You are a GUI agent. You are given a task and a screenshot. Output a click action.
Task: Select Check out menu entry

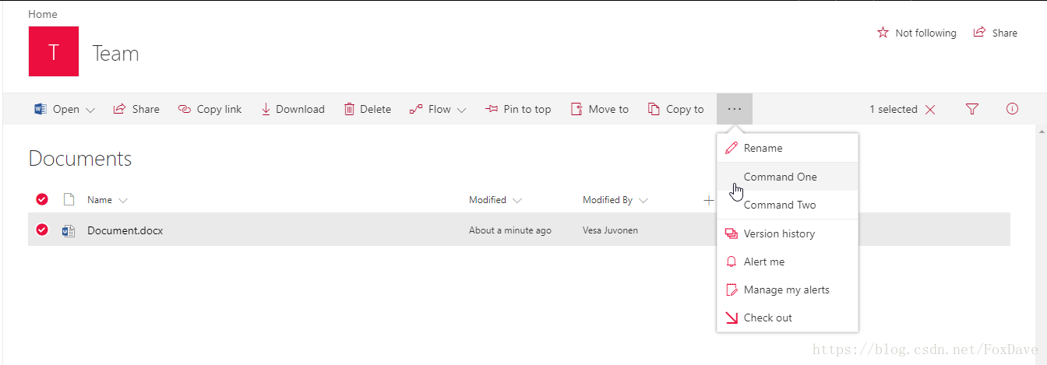(788, 318)
